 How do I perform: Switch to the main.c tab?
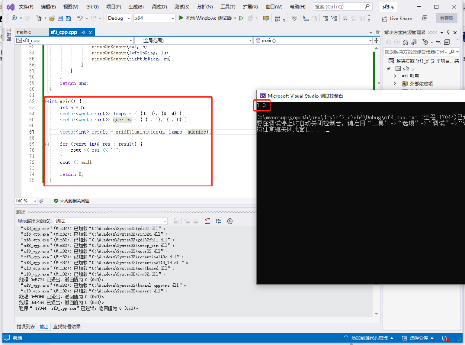coord(24,32)
